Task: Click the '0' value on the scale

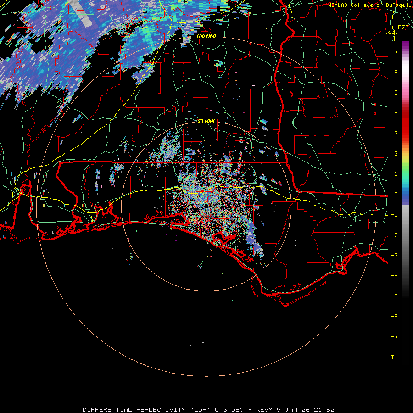Action: point(396,195)
